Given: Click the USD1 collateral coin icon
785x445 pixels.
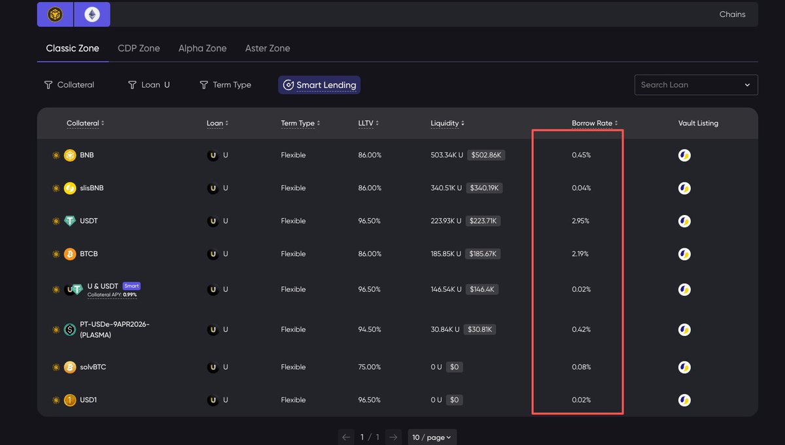Looking at the screenshot, I should tap(70, 400).
